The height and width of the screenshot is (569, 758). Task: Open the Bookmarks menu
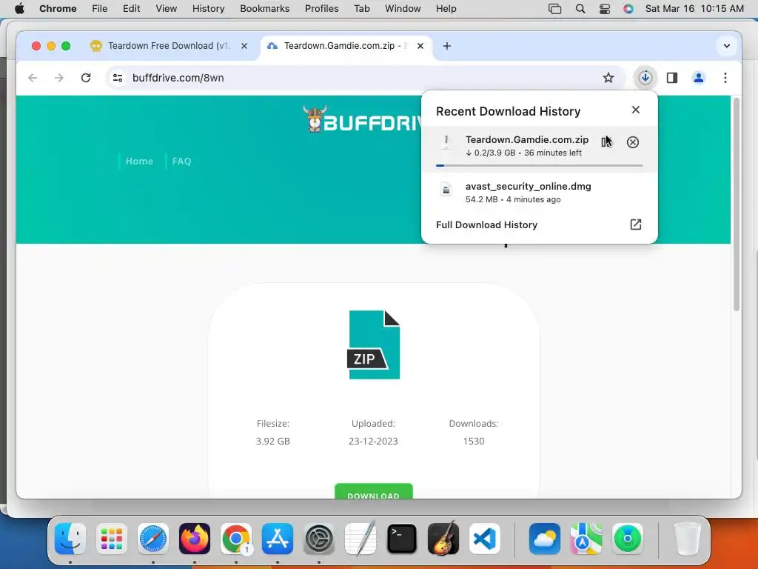tap(264, 9)
